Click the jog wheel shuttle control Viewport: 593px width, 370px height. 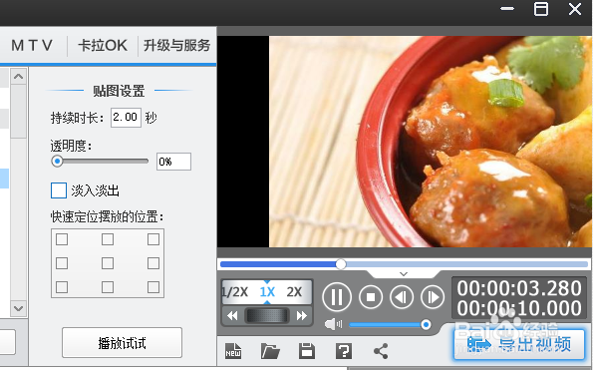(x=267, y=315)
